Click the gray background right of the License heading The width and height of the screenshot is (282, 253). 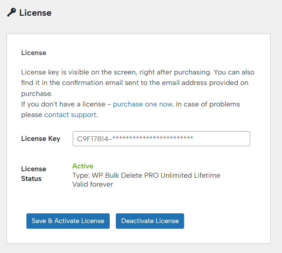pyautogui.click(x=163, y=13)
